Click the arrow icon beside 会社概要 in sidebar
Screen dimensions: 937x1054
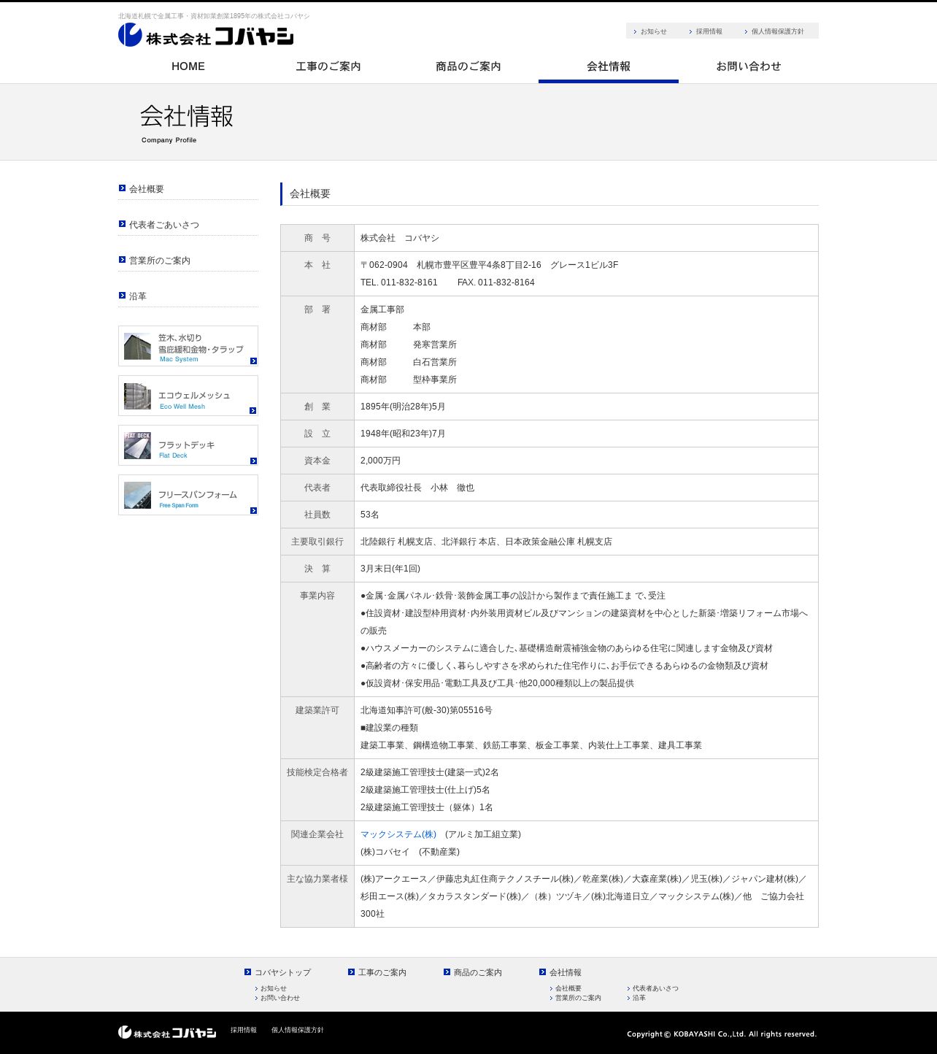click(x=123, y=188)
